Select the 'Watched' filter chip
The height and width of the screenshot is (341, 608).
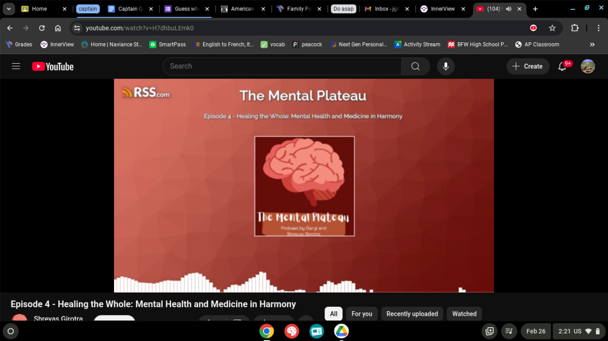pyautogui.click(x=464, y=314)
